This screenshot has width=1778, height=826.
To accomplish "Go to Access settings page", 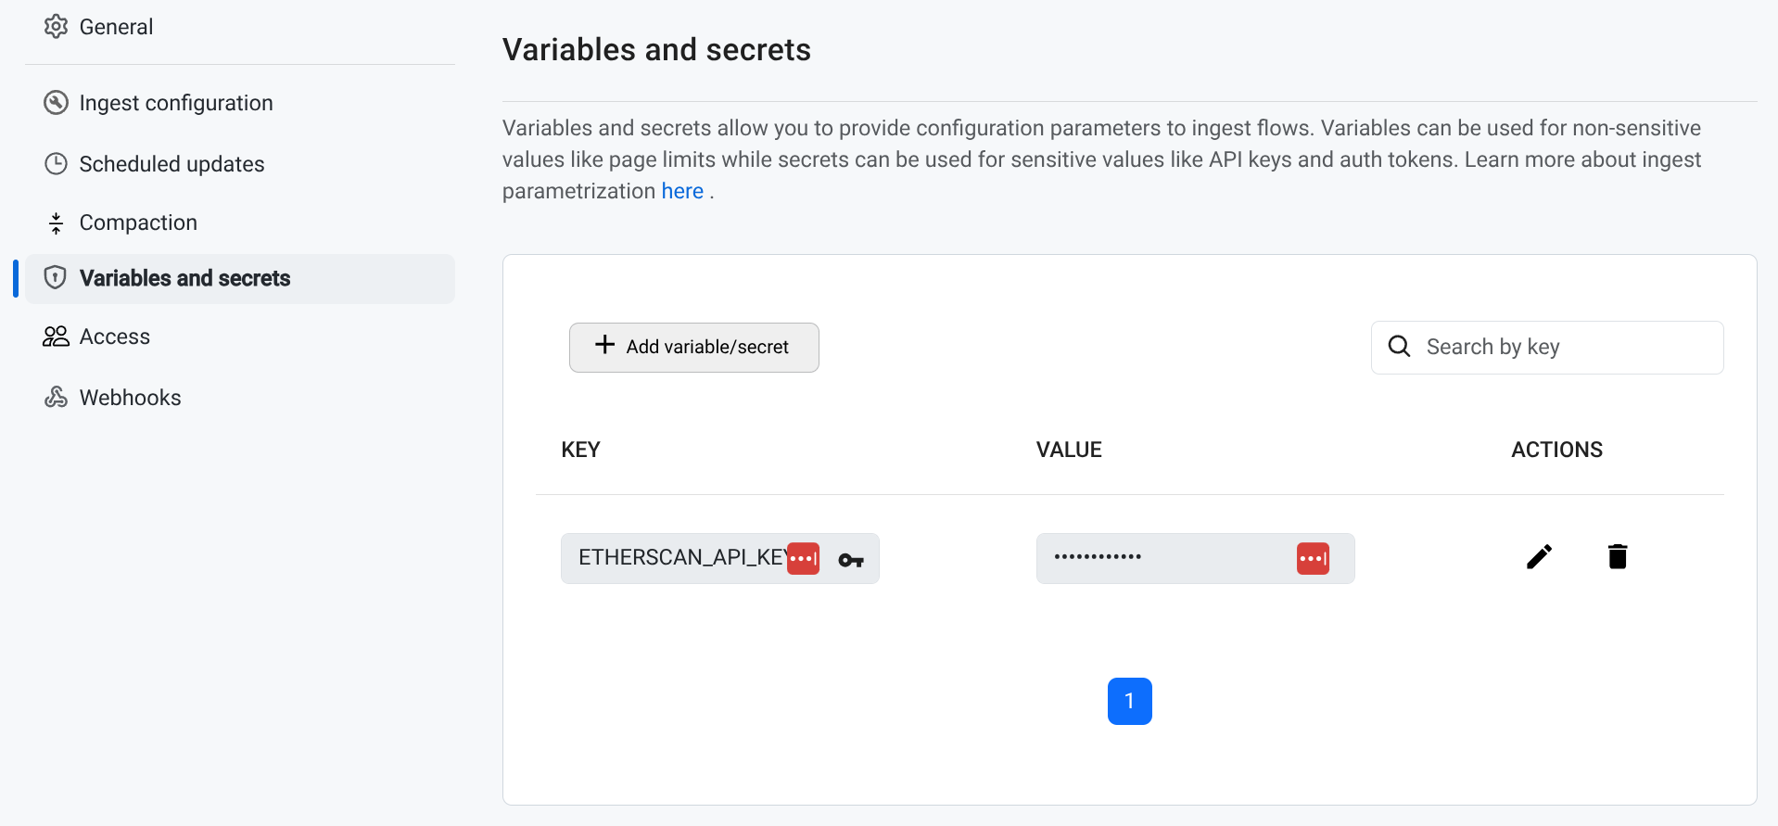I will coord(114,337).
